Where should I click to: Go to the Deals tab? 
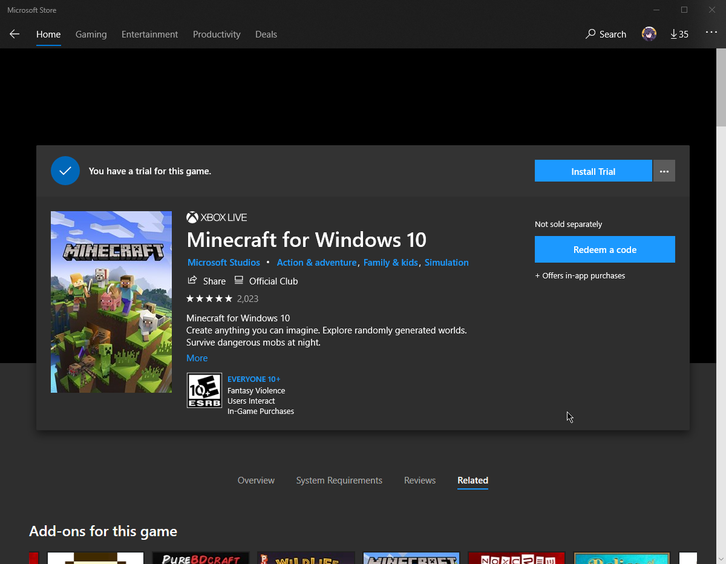266,34
